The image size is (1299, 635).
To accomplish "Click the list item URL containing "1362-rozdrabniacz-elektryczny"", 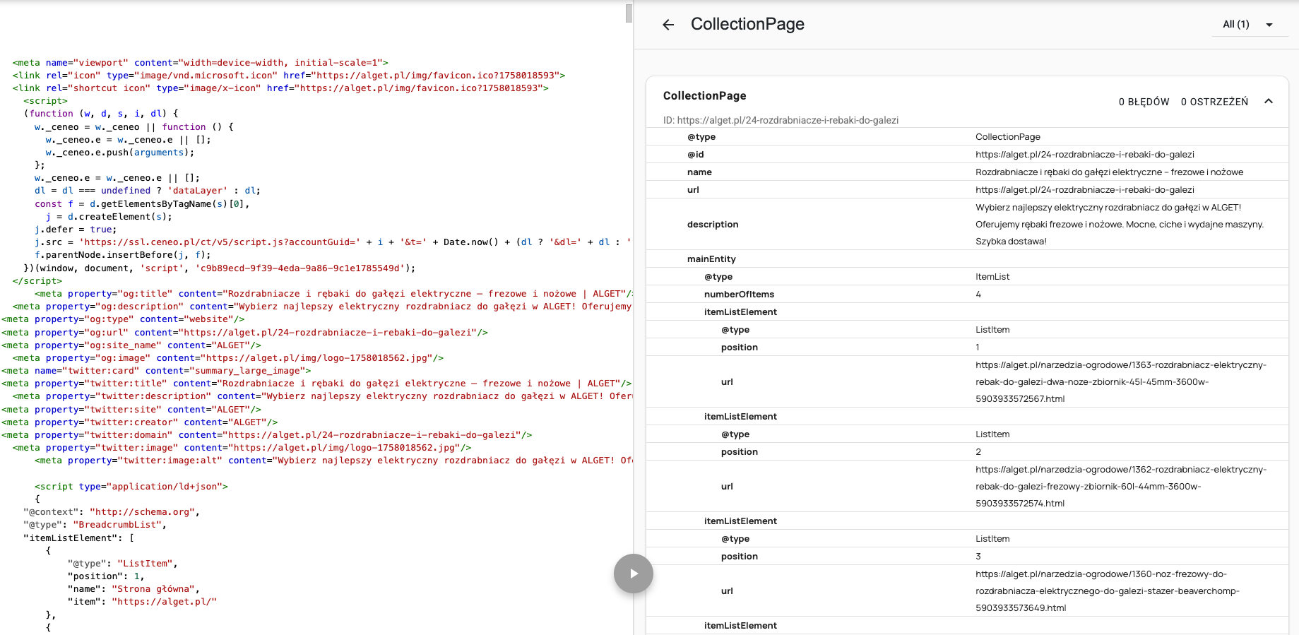I will click(x=1121, y=486).
